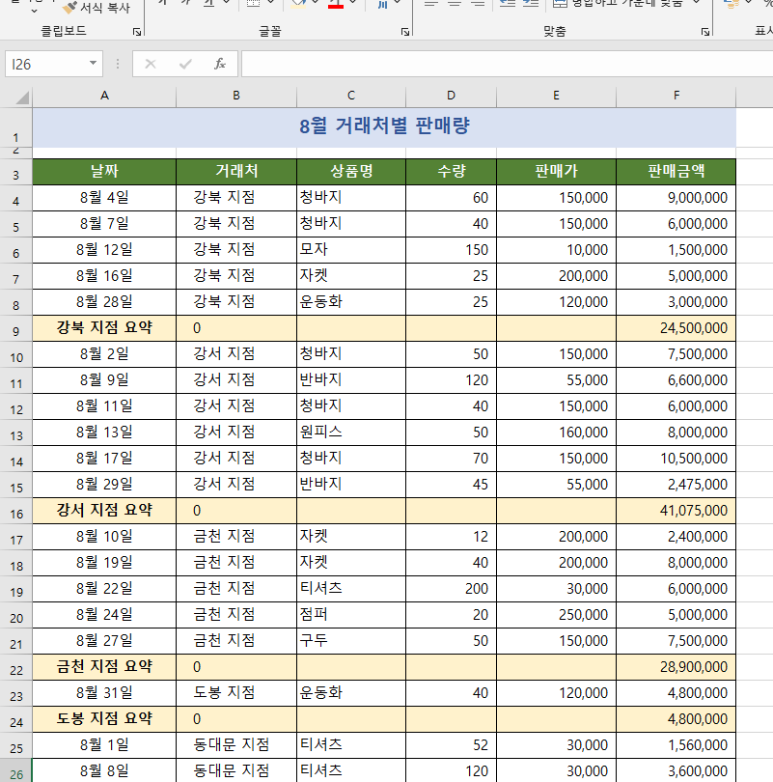
Task: Click the '도봉 지점 요약' cell
Action: tap(104, 719)
